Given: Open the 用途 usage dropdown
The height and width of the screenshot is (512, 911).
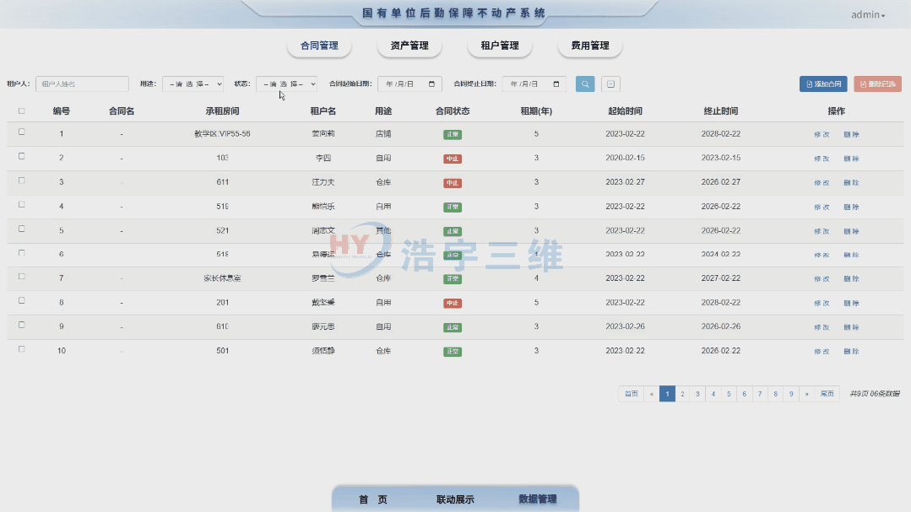Looking at the screenshot, I should pos(193,84).
